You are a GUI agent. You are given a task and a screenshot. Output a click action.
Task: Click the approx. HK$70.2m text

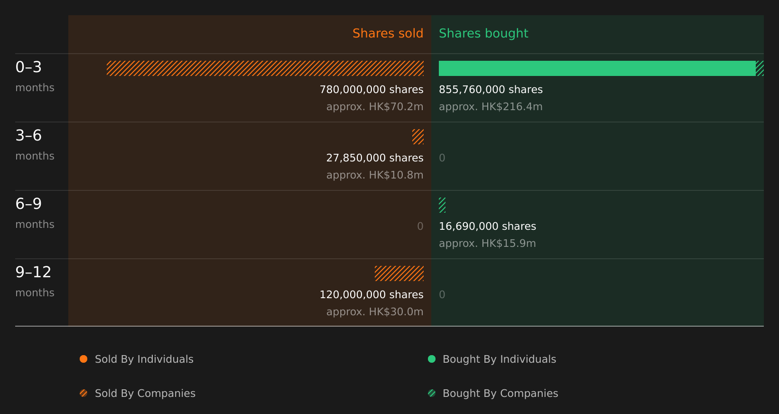click(x=375, y=107)
